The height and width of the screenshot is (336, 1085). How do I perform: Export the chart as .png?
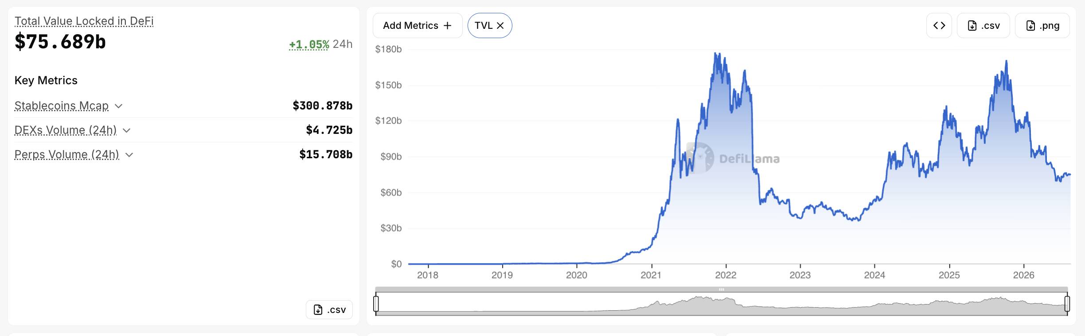pyautogui.click(x=1042, y=26)
